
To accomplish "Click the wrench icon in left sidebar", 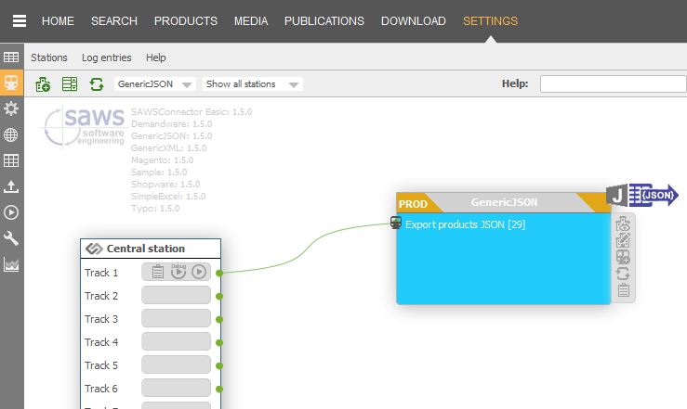I will point(11,238).
